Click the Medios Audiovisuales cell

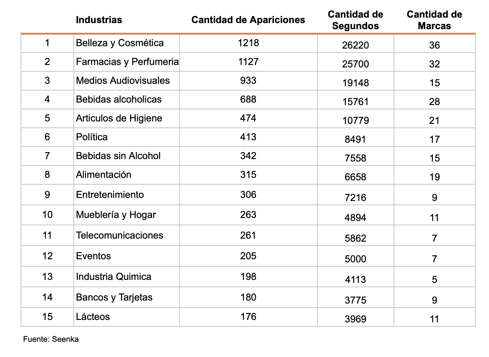[x=123, y=81]
